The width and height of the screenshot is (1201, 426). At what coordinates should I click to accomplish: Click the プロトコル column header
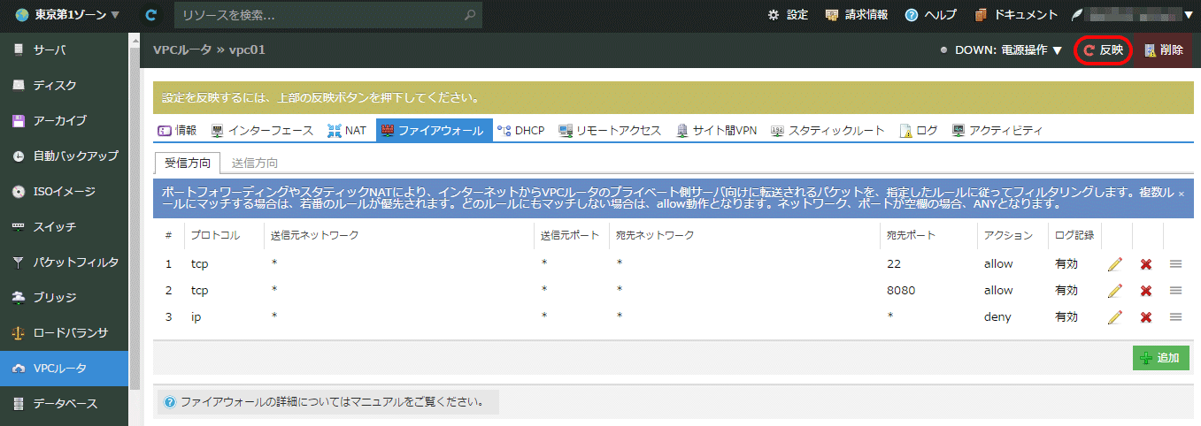coord(215,236)
